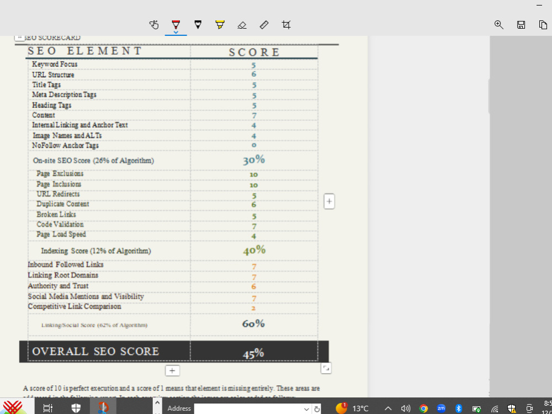Click the taskbar Address input field
The image size is (552, 414).
pos(248,408)
